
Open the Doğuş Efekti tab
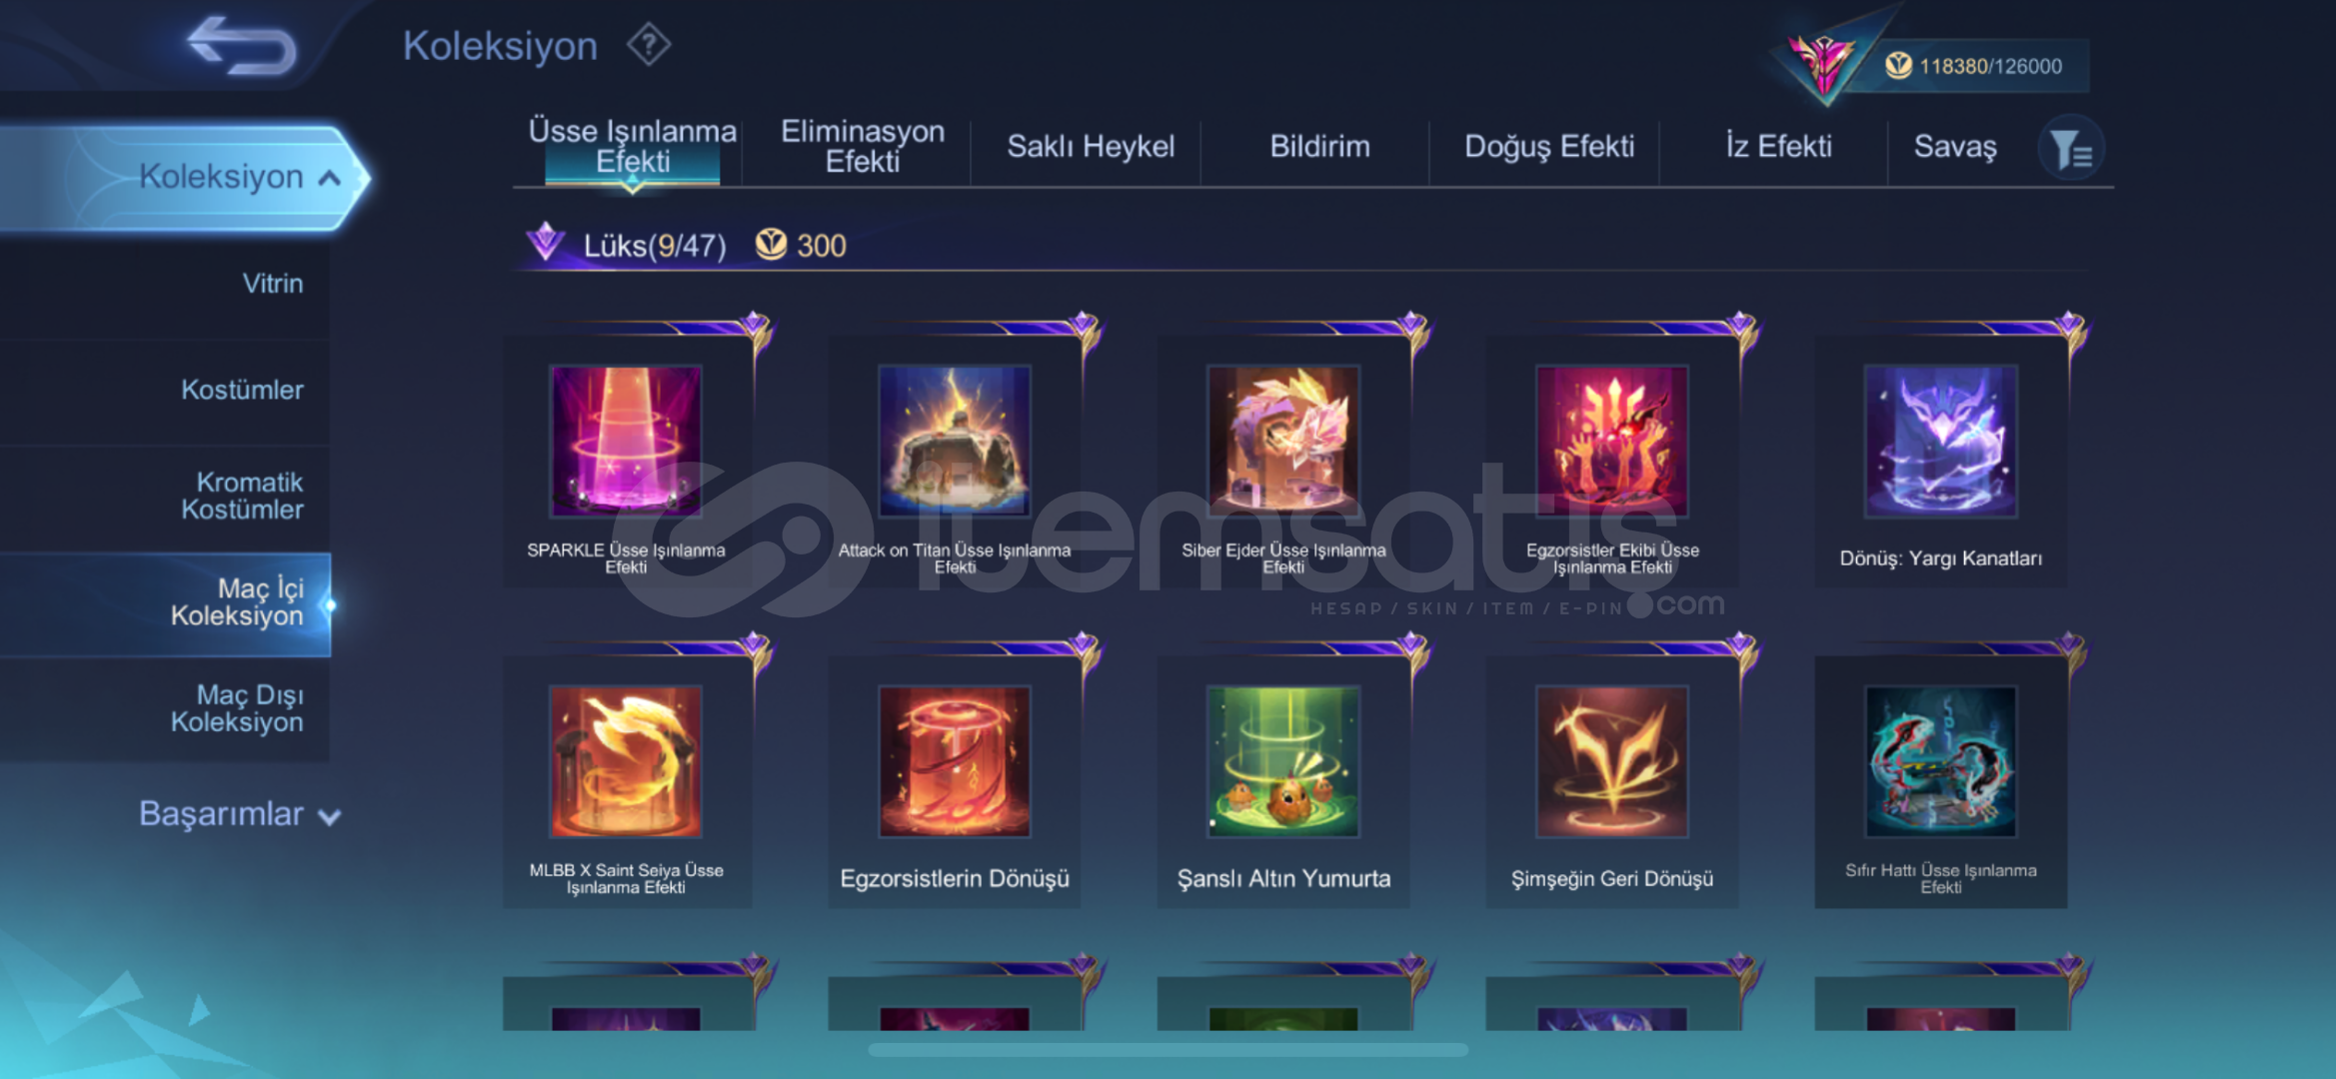coord(1549,147)
